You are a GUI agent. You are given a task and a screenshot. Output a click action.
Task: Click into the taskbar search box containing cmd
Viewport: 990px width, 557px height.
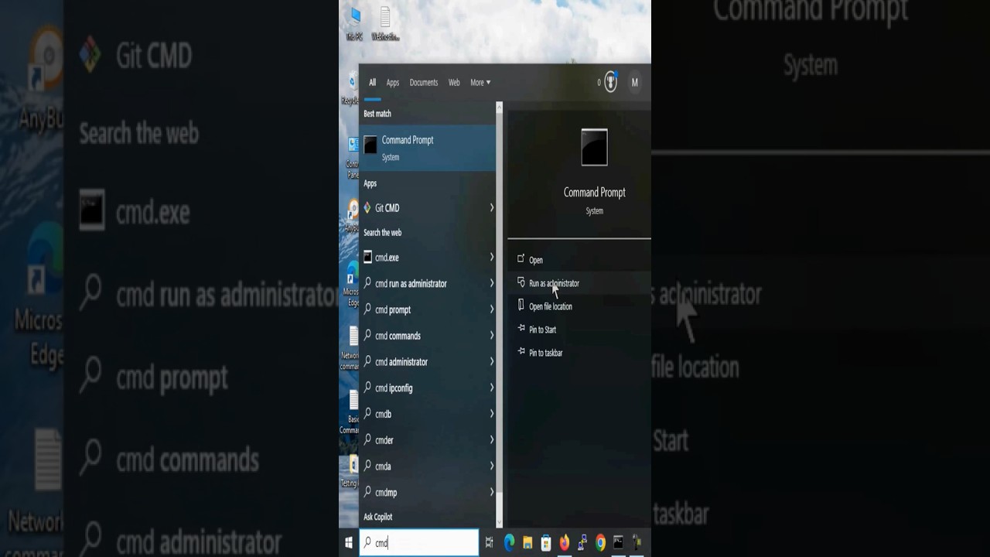click(419, 543)
